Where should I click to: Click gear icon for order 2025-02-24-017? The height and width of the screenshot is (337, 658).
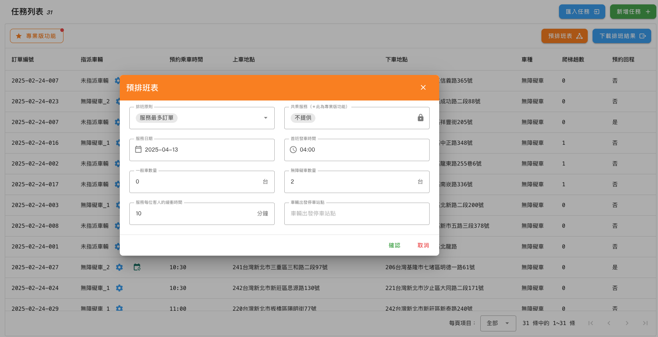point(117,184)
